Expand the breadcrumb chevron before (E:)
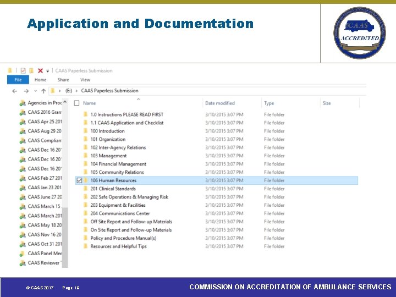396x297 pixels. click(59, 91)
